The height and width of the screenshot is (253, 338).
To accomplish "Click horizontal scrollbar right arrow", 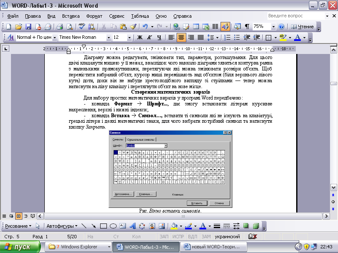I will tap(326, 216).
